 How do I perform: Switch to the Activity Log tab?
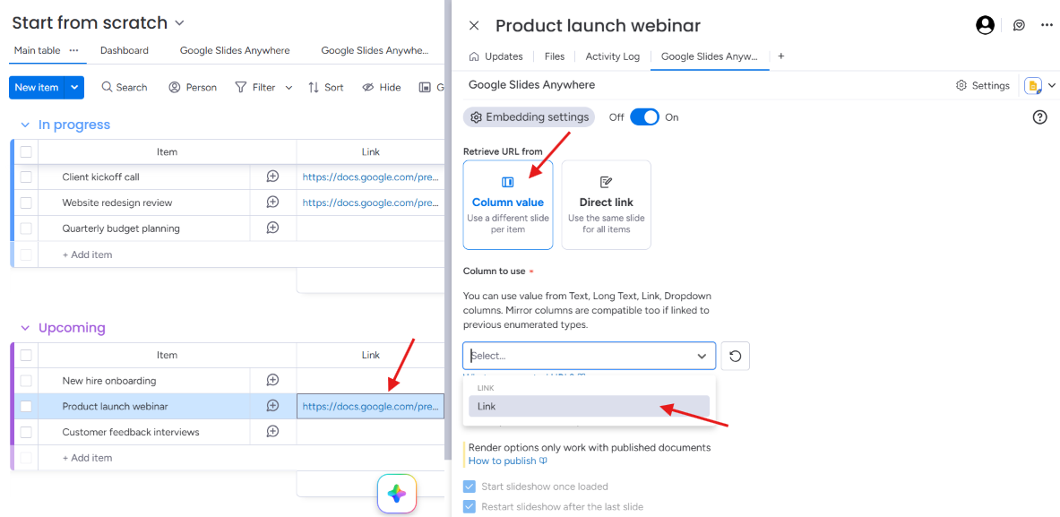point(613,56)
